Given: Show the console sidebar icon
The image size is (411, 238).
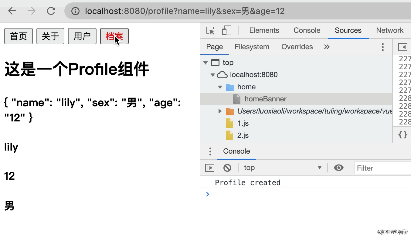Looking at the screenshot, I should tap(210, 168).
